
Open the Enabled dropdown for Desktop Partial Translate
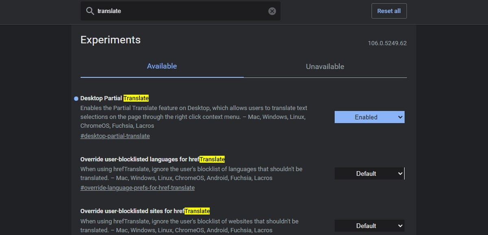click(369, 117)
